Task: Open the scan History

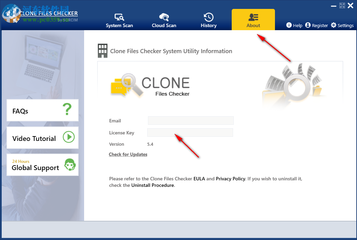Action: click(x=208, y=20)
